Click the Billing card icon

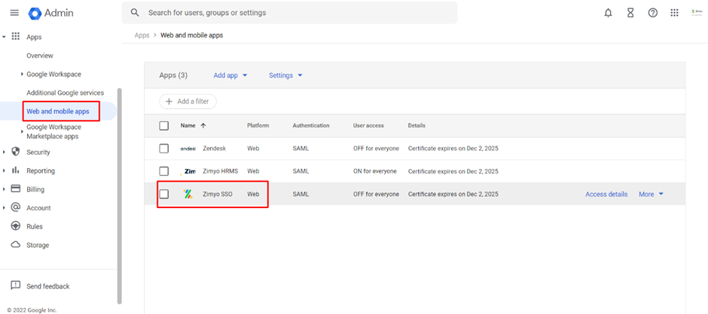pyautogui.click(x=15, y=189)
